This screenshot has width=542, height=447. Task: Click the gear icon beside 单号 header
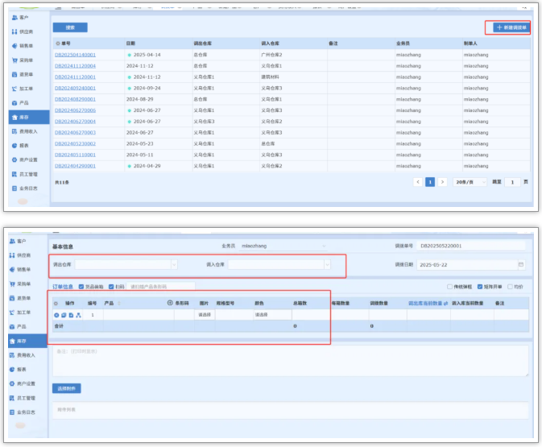tap(58, 43)
